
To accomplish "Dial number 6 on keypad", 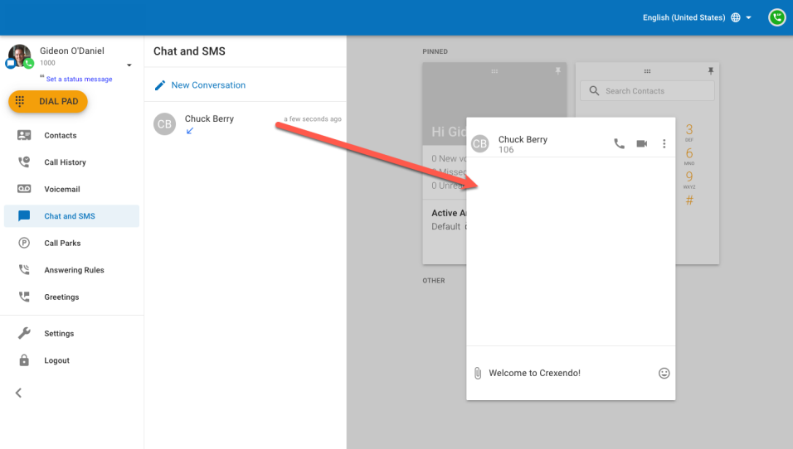I will coord(689,156).
